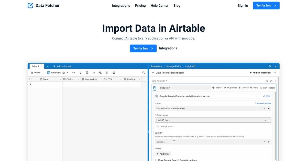Click the Integrations link below the headline
Screen dimensions: 307x161
click(x=168, y=48)
